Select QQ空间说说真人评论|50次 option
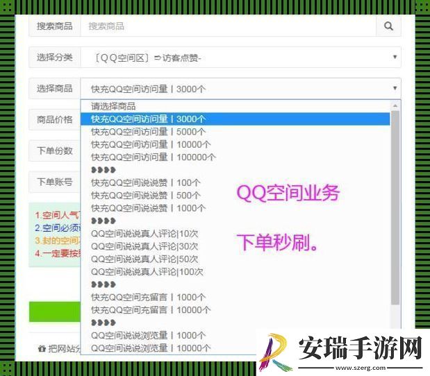The image size is (430, 376). (235, 259)
